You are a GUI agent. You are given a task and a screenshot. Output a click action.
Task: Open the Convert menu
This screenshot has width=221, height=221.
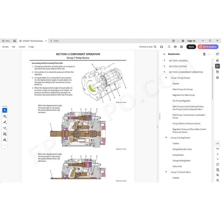[22, 47]
